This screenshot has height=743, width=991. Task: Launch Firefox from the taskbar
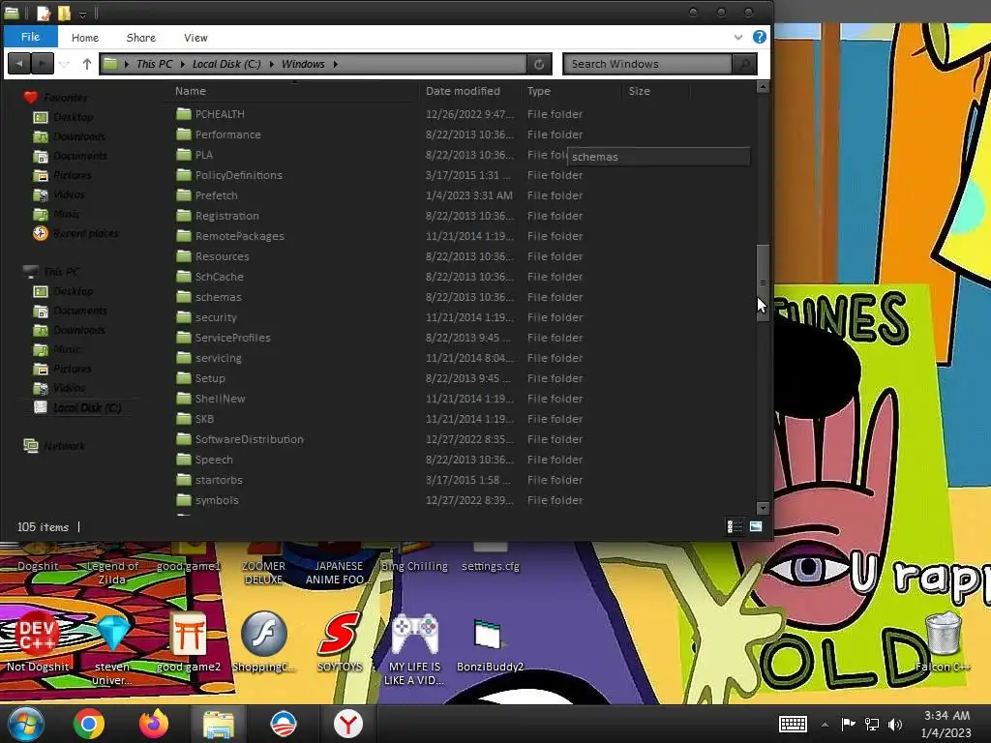tap(154, 724)
